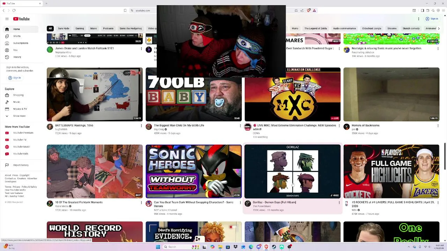Toggle the browser sidebar panel icon

(422, 10)
